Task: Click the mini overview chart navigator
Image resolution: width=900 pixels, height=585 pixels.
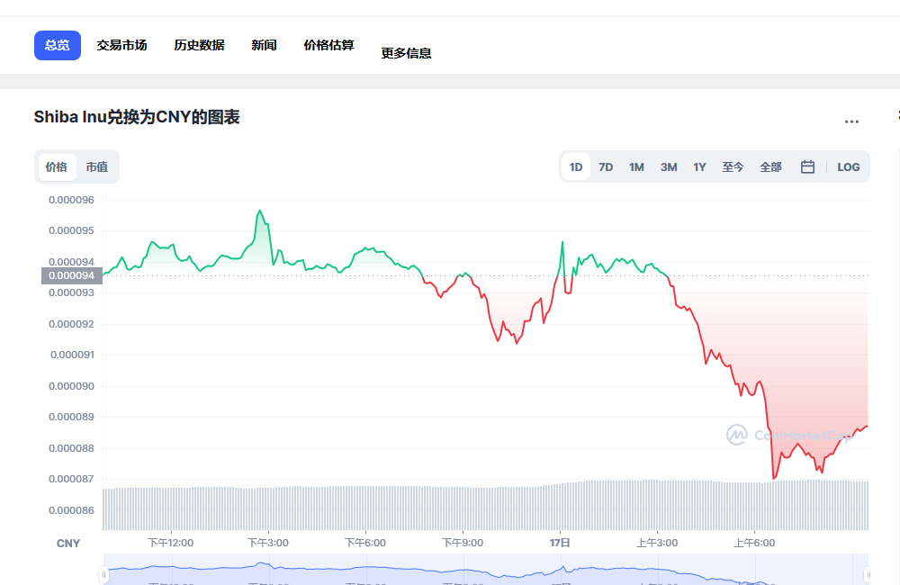Action: [486, 570]
